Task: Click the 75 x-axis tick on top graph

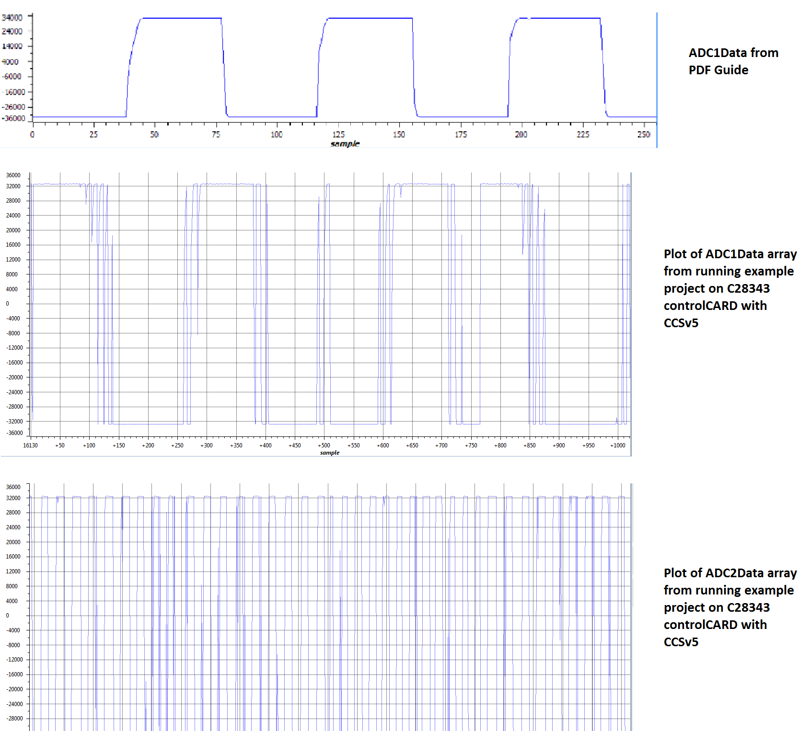Action: pos(216,135)
